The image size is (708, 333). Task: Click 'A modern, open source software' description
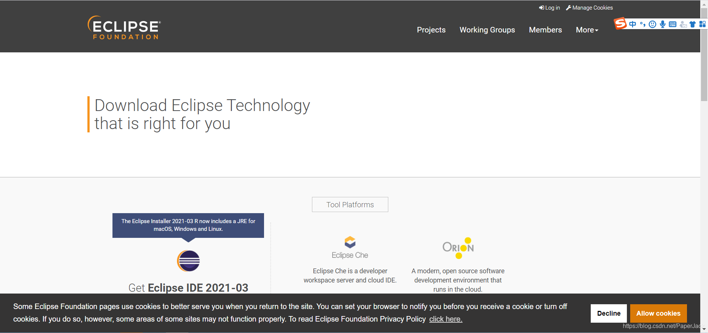coord(458,280)
